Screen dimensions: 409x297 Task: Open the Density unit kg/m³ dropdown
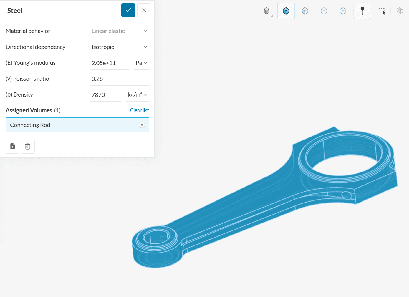(x=137, y=95)
